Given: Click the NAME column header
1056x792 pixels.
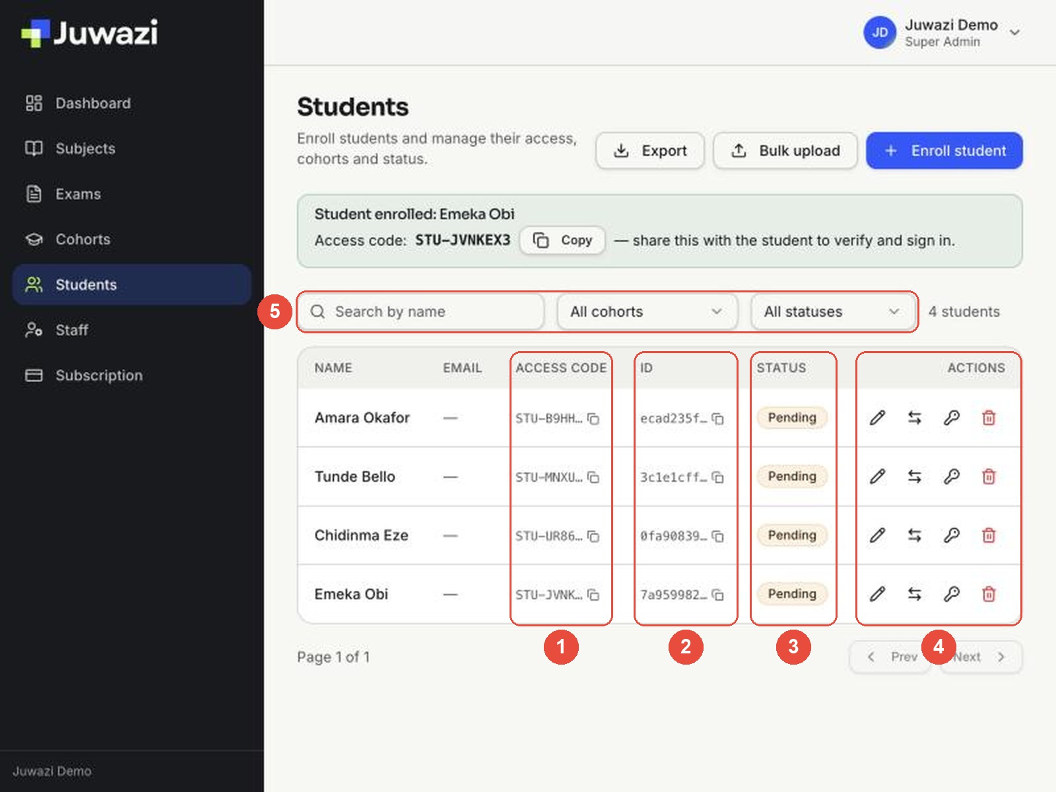Looking at the screenshot, I should click(x=333, y=368).
